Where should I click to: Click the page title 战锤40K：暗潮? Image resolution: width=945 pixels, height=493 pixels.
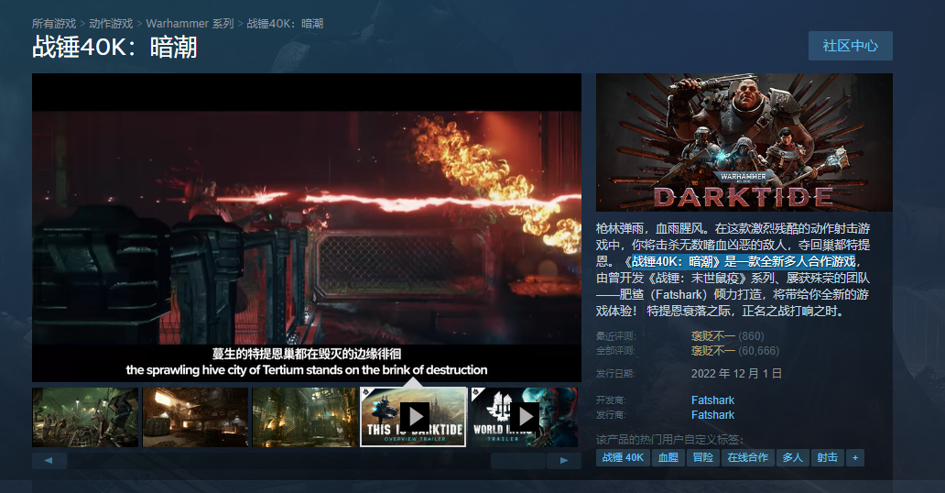[x=114, y=48]
